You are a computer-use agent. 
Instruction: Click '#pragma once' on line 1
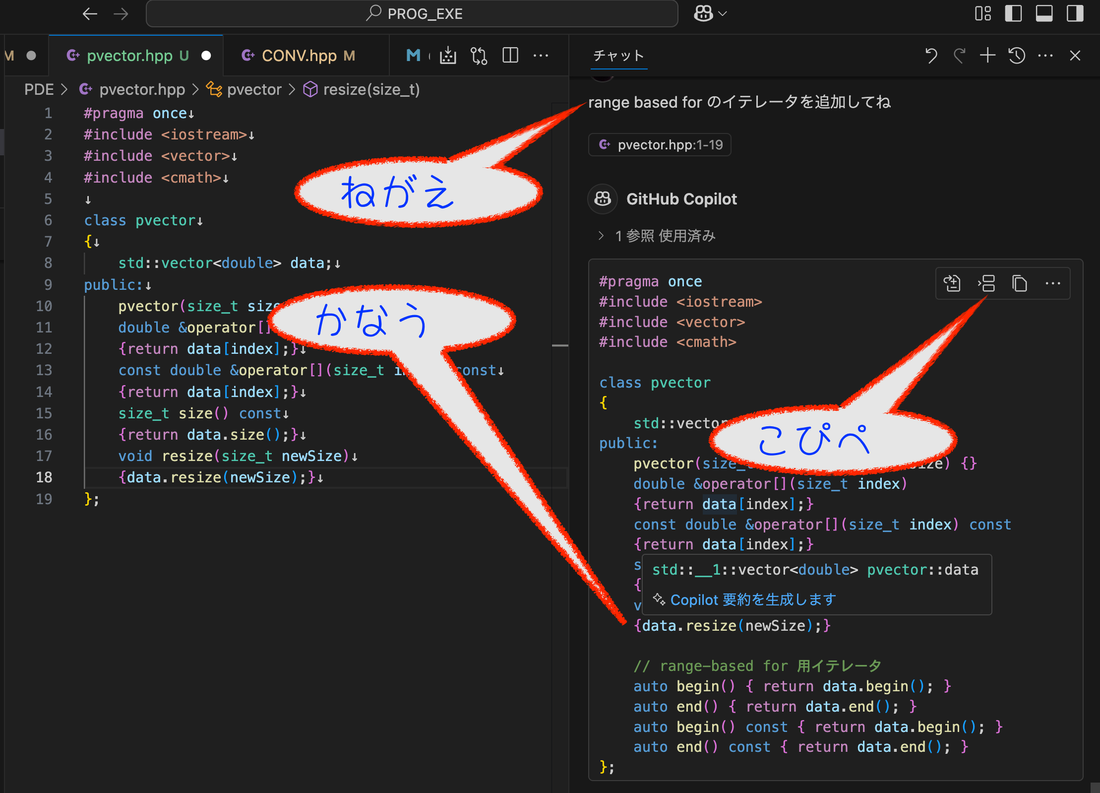[x=135, y=113]
